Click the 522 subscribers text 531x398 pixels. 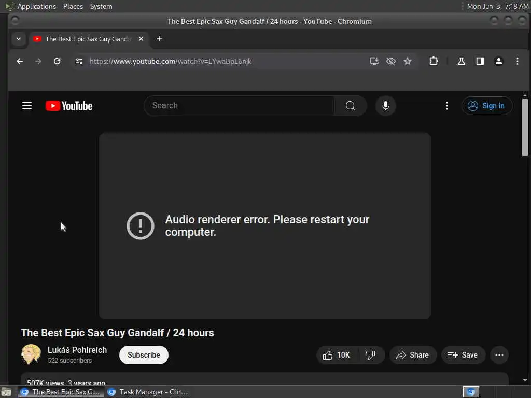click(x=70, y=361)
